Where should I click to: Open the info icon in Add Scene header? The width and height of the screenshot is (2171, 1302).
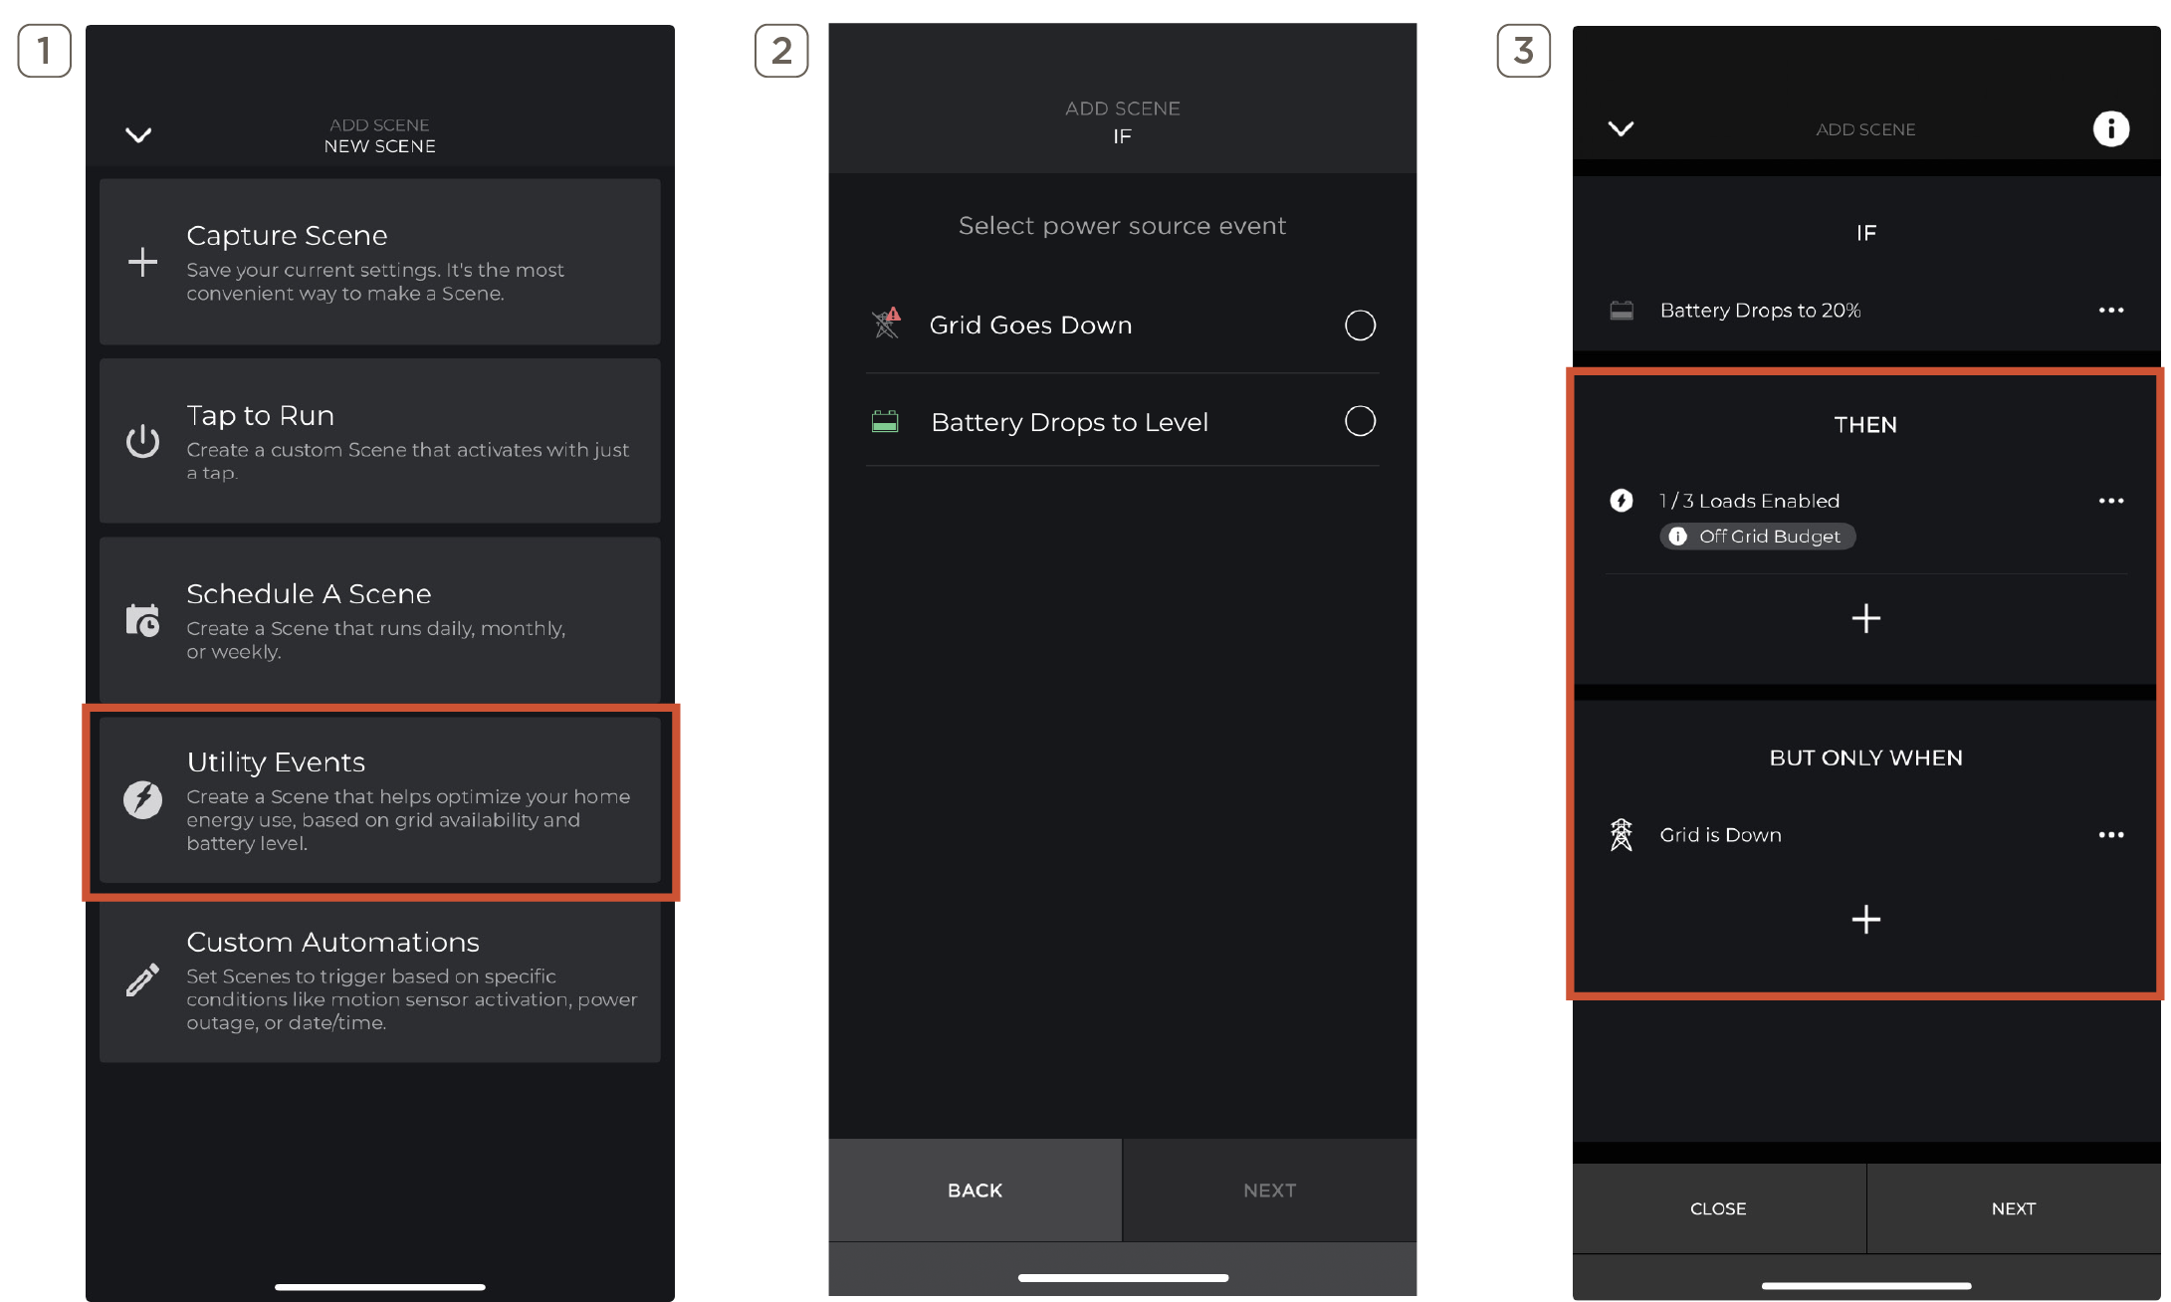[2110, 128]
